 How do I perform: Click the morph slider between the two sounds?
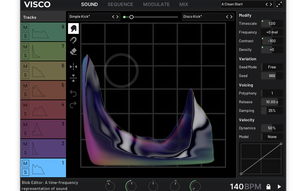tap(131, 17)
